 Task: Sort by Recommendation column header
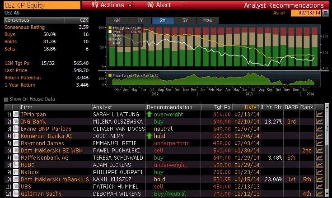(x=173, y=107)
